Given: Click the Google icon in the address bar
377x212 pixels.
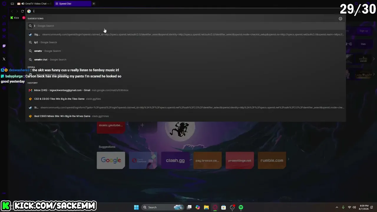Looking at the screenshot, I should (29, 11).
